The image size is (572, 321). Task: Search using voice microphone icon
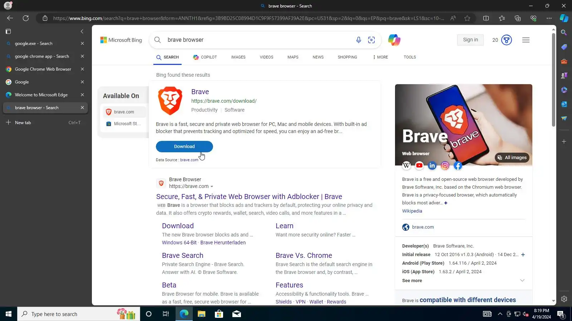[x=359, y=40]
